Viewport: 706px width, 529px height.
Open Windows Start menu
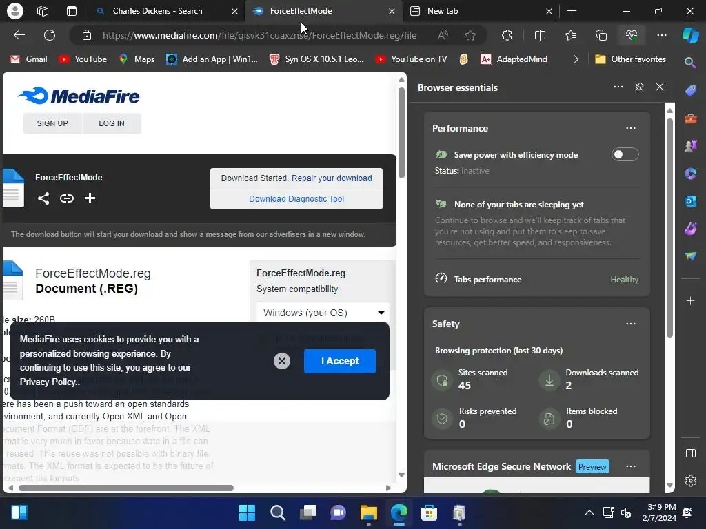pos(248,512)
